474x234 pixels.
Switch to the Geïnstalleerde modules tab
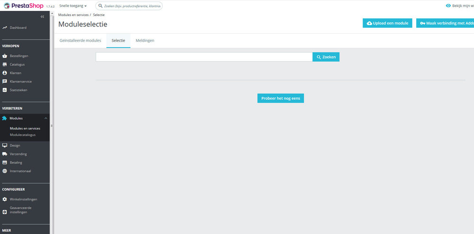click(81, 40)
